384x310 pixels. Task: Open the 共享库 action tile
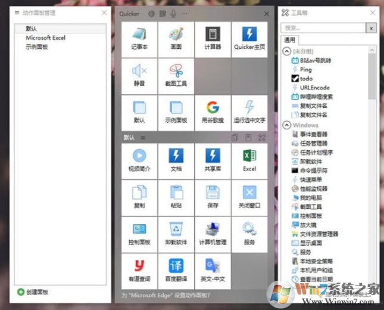(213, 162)
